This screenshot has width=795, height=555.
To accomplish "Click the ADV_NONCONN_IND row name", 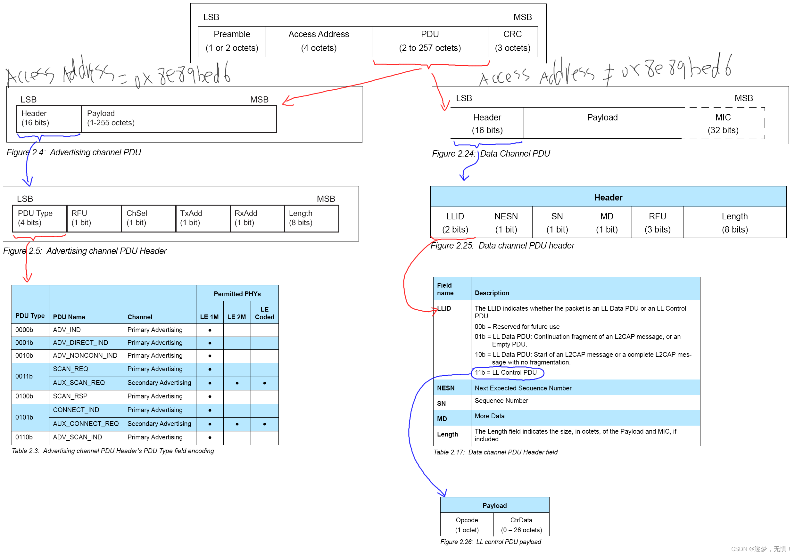I will [x=85, y=355].
